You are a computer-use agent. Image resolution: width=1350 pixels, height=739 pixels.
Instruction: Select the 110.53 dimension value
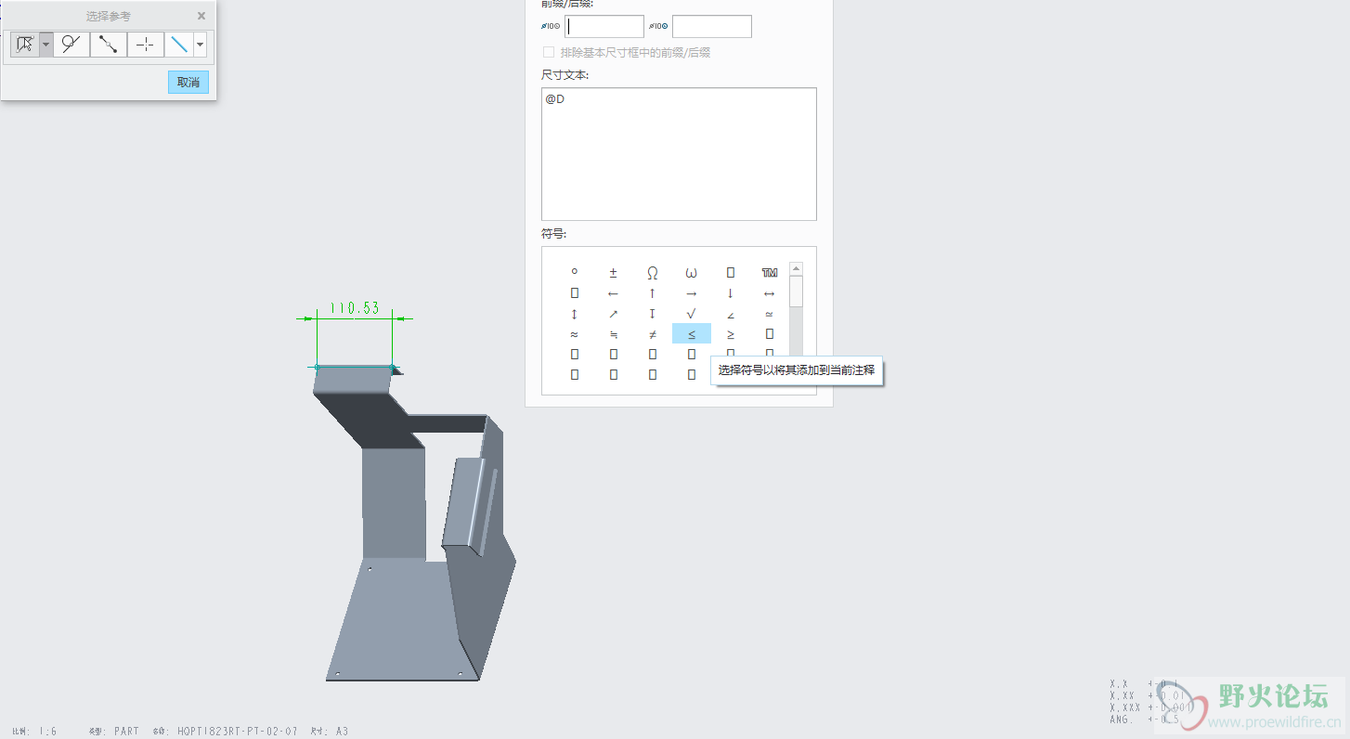[355, 308]
